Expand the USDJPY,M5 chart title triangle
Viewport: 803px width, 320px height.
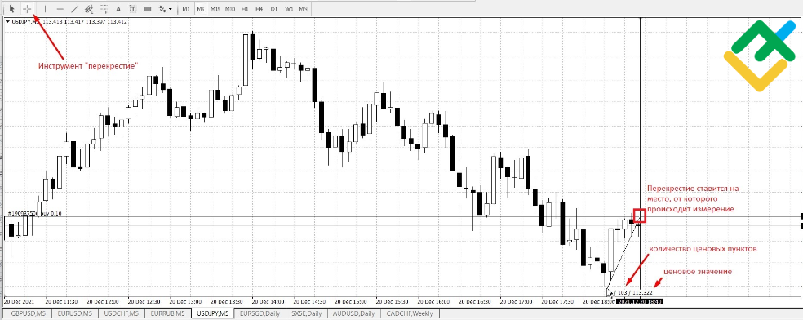7,21
